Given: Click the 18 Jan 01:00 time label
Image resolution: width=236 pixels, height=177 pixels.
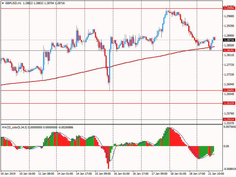Looking at the screenshot, I should click(x=178, y=173).
